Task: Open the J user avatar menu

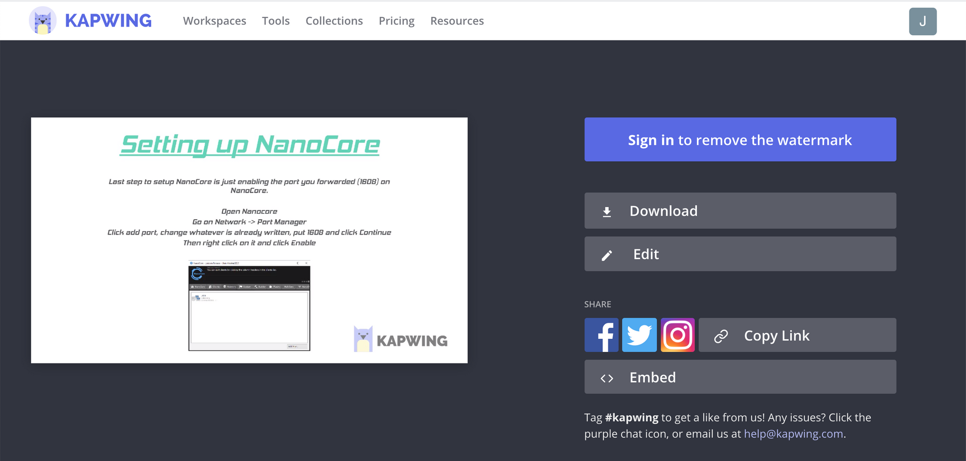Action: pos(922,21)
